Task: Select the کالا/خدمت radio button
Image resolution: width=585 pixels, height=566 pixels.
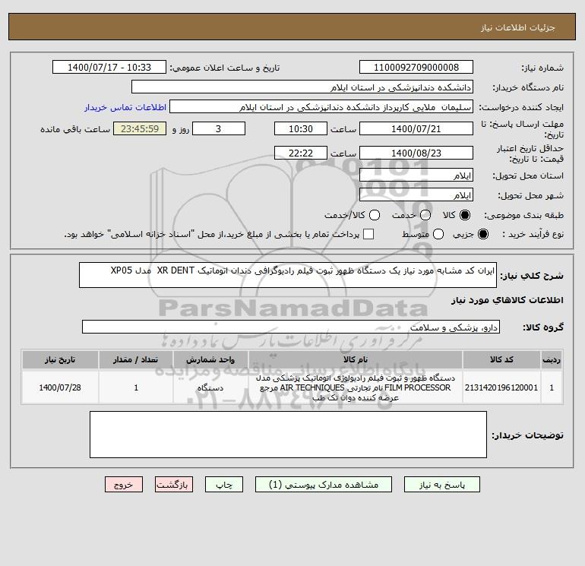Action: tap(375, 215)
